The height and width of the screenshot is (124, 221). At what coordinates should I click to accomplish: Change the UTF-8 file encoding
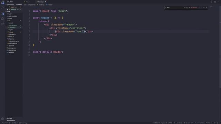[170, 123]
